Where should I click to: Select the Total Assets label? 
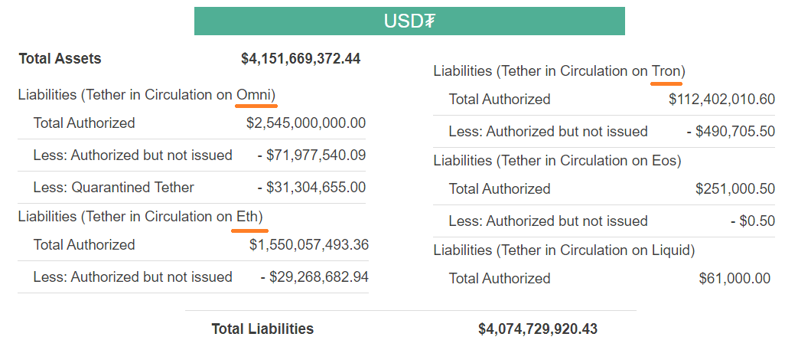pyautogui.click(x=60, y=58)
